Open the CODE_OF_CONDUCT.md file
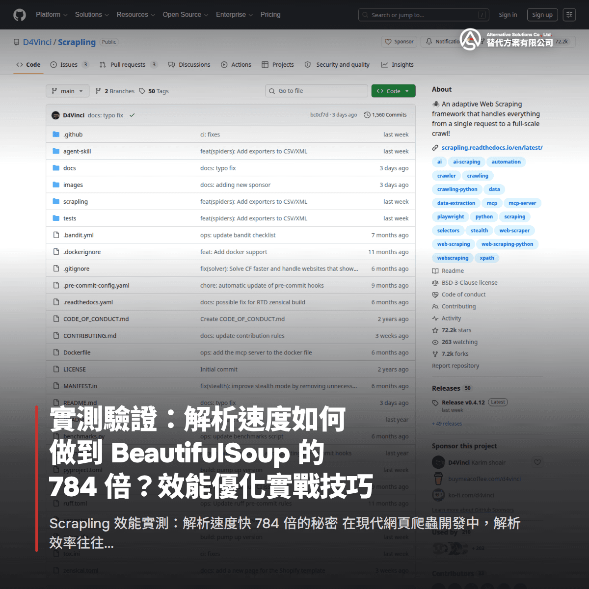This screenshot has height=589, width=589. (x=96, y=319)
